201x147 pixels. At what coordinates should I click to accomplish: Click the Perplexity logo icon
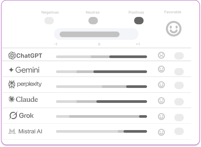(x=12, y=85)
